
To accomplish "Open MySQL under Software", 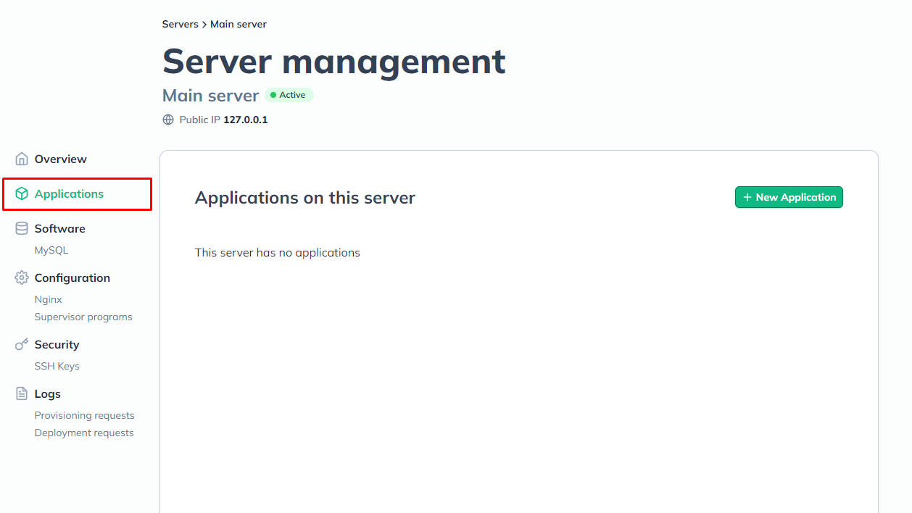I will tap(51, 250).
